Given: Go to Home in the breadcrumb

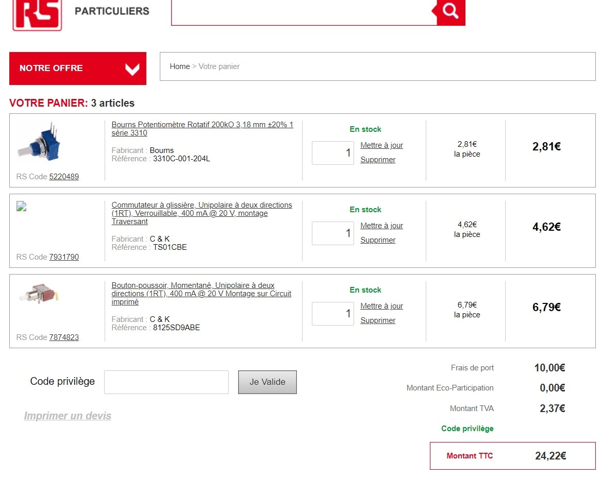Looking at the screenshot, I should point(180,66).
